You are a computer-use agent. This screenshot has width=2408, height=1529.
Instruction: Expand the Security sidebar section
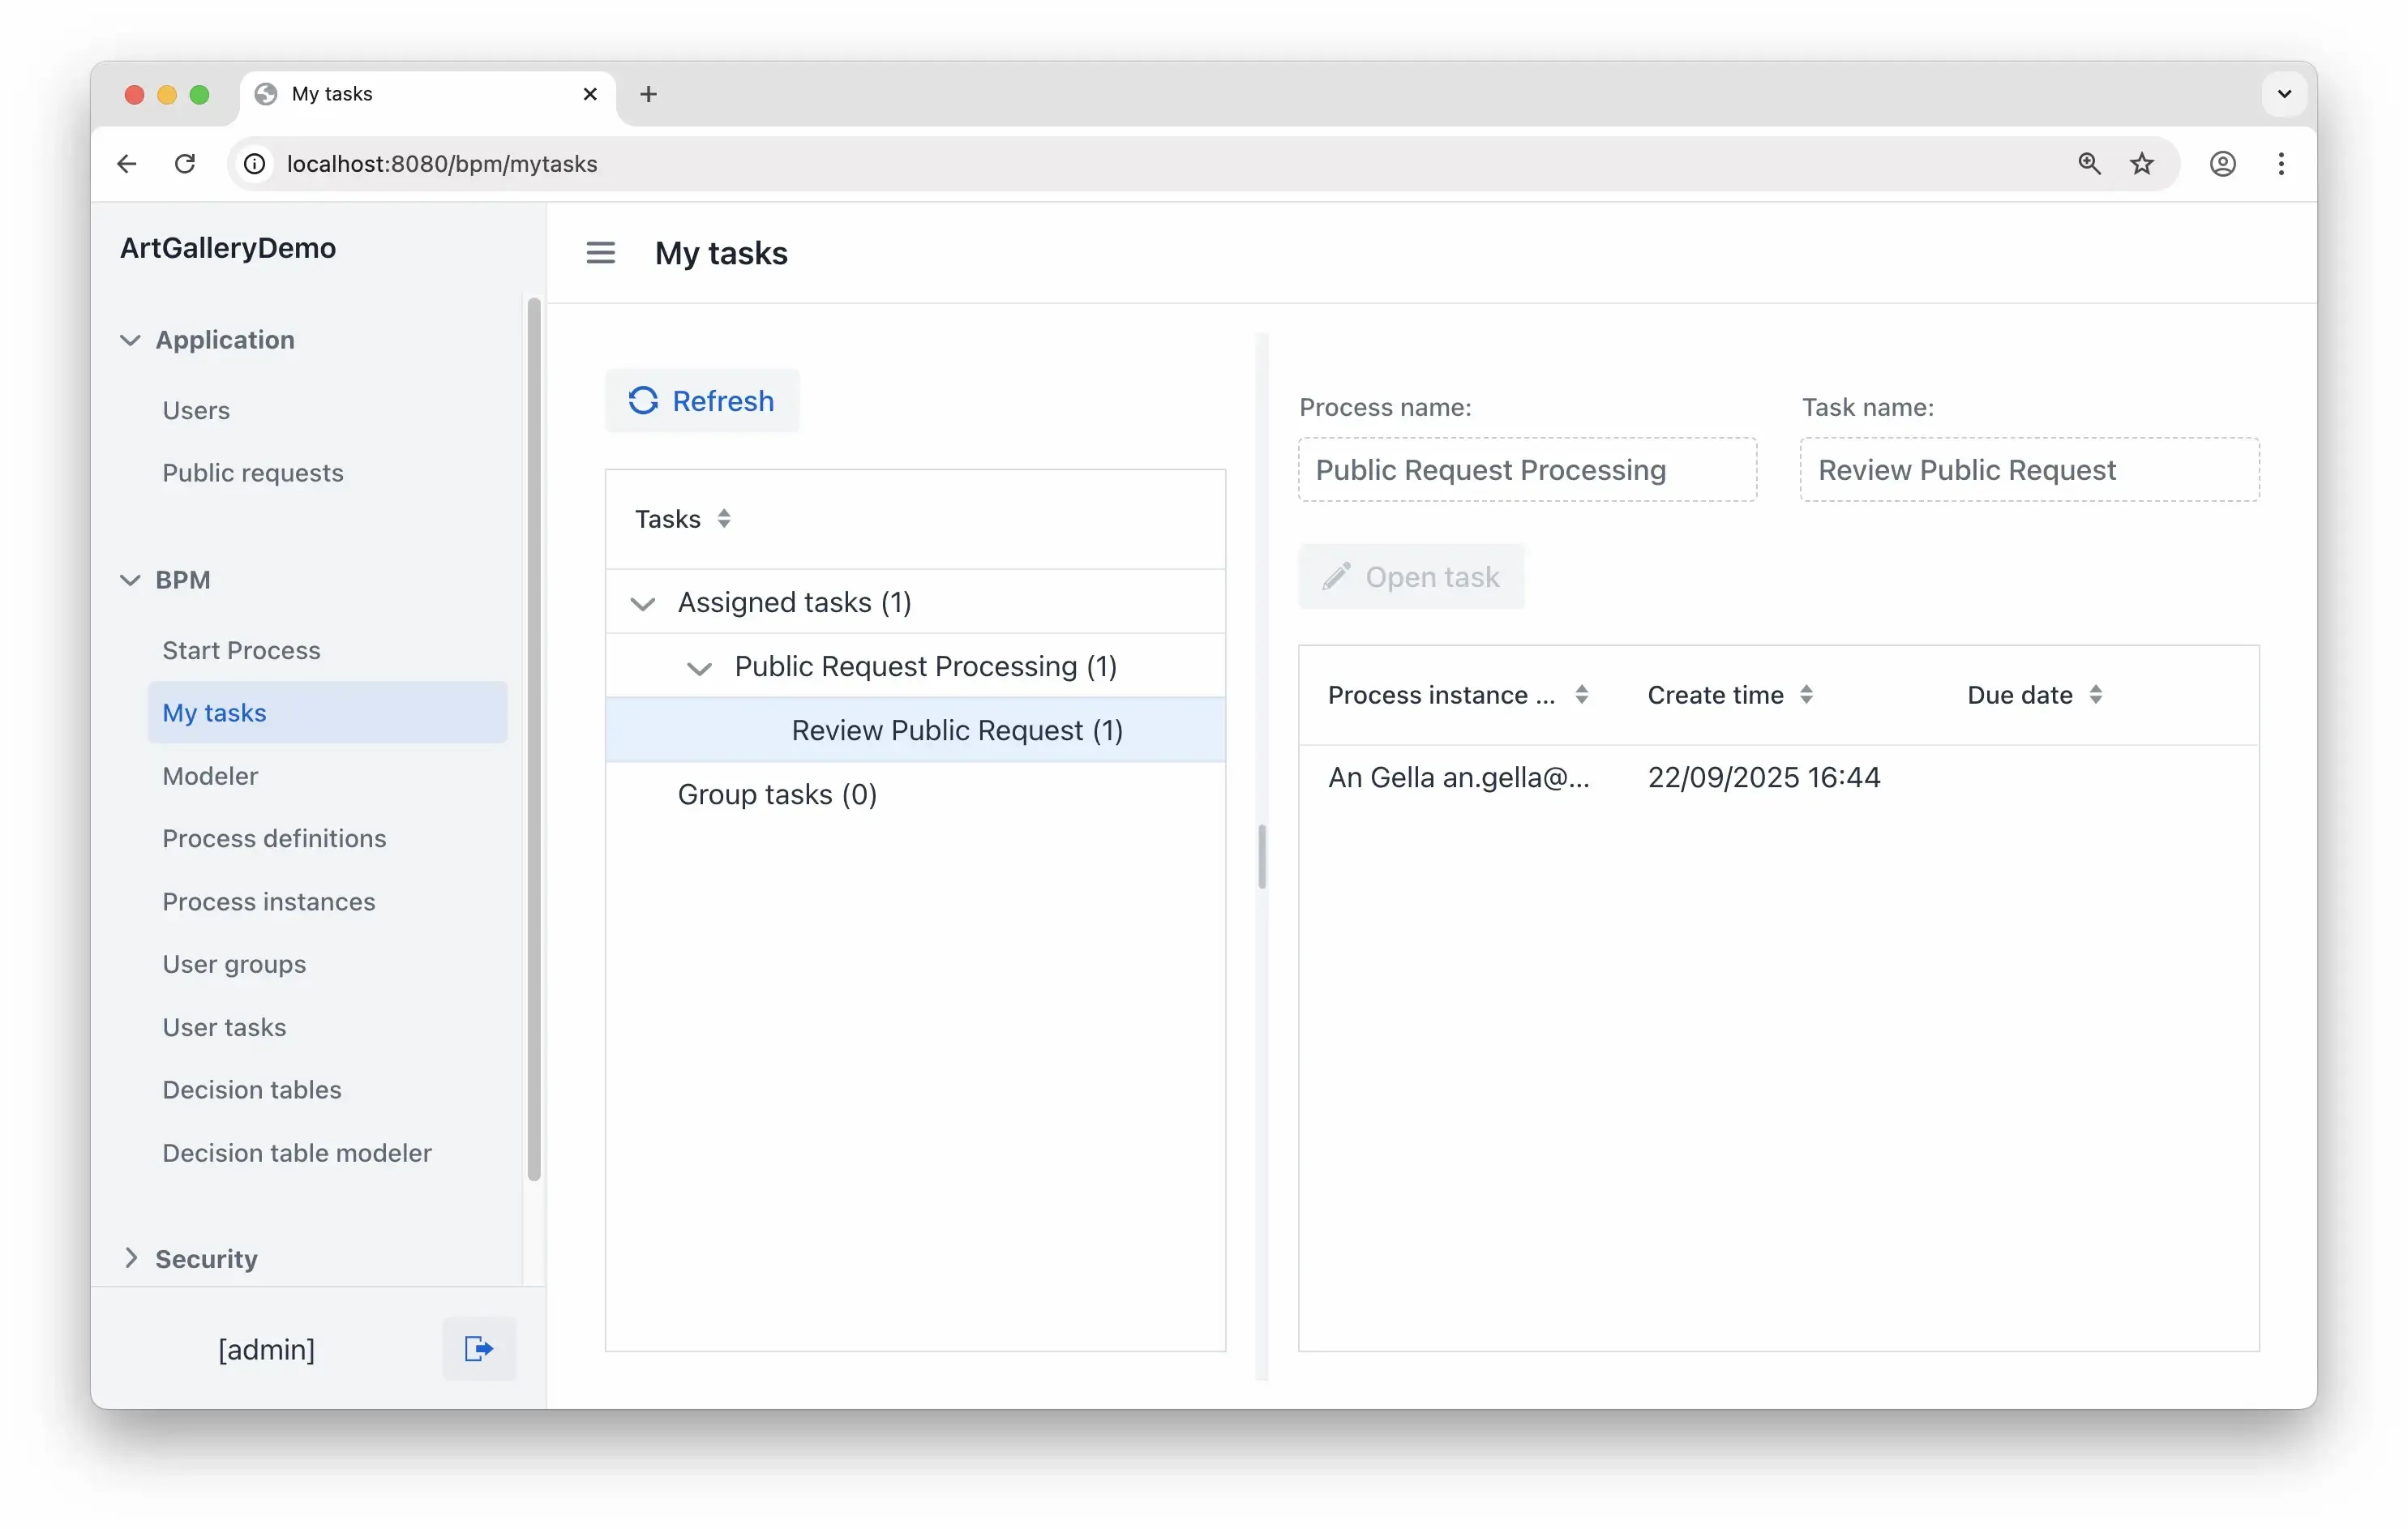(130, 1258)
